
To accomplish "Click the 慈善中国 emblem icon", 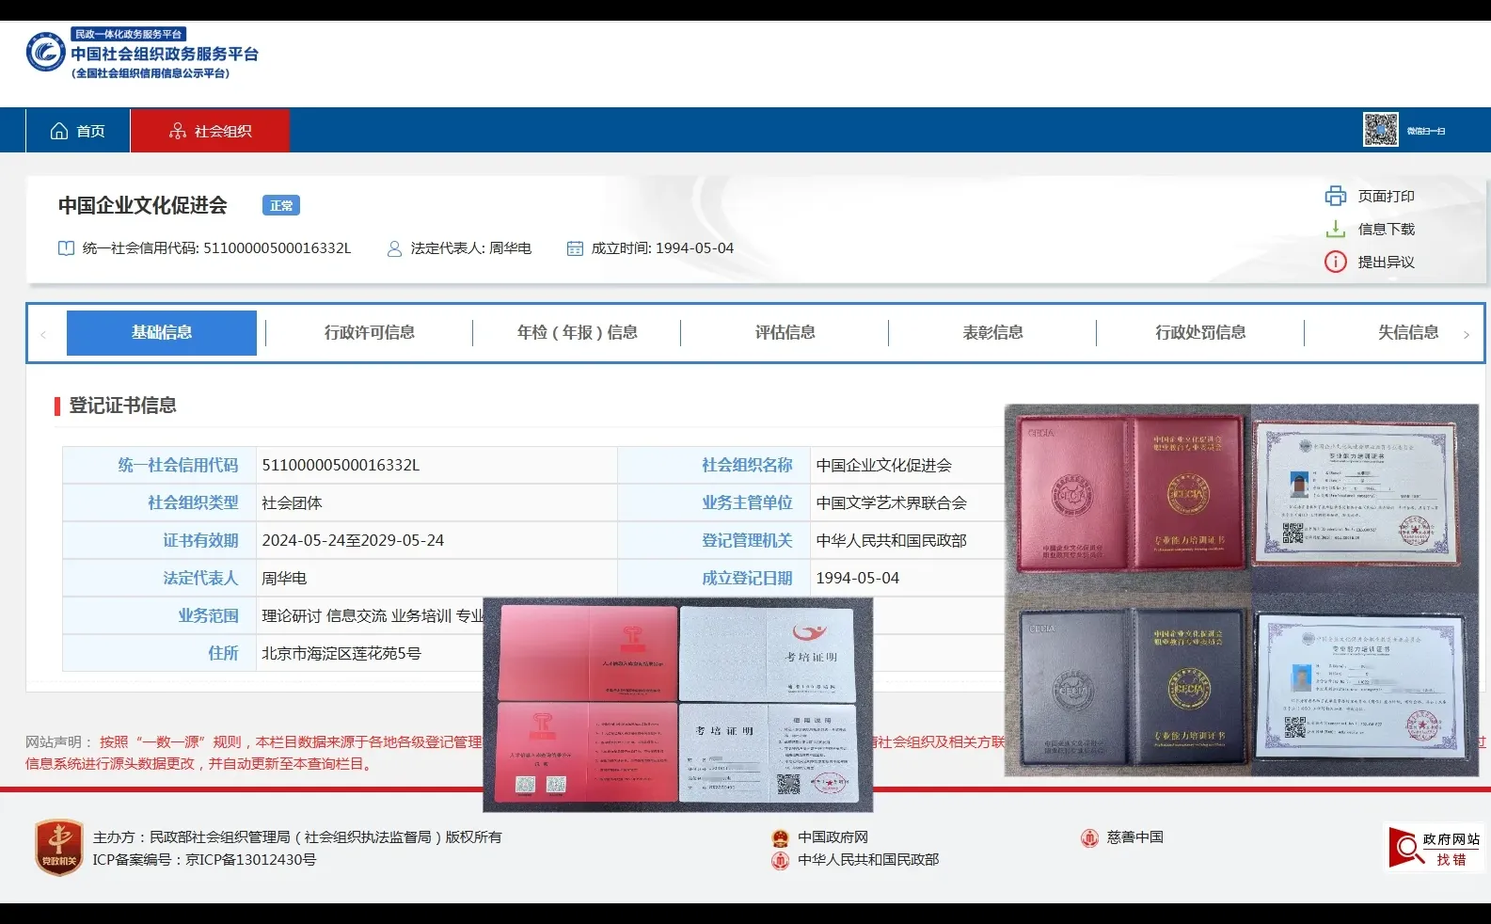I will 1089,837.
